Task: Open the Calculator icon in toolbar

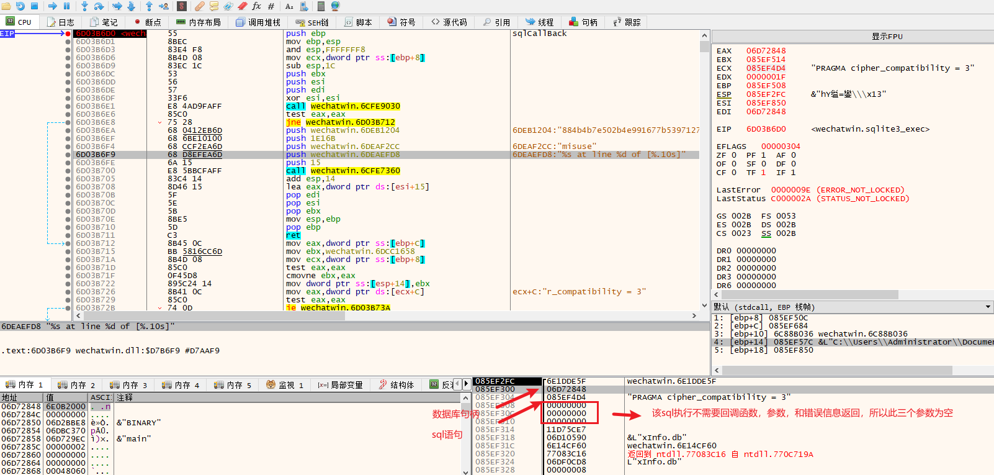Action: tap(321, 6)
